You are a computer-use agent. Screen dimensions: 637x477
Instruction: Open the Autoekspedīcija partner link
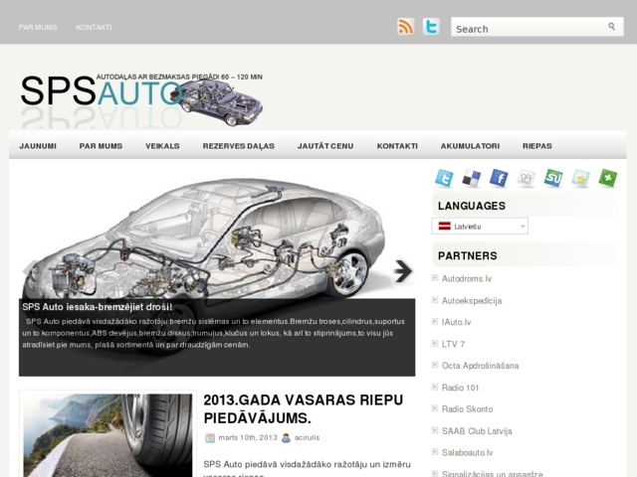click(472, 301)
